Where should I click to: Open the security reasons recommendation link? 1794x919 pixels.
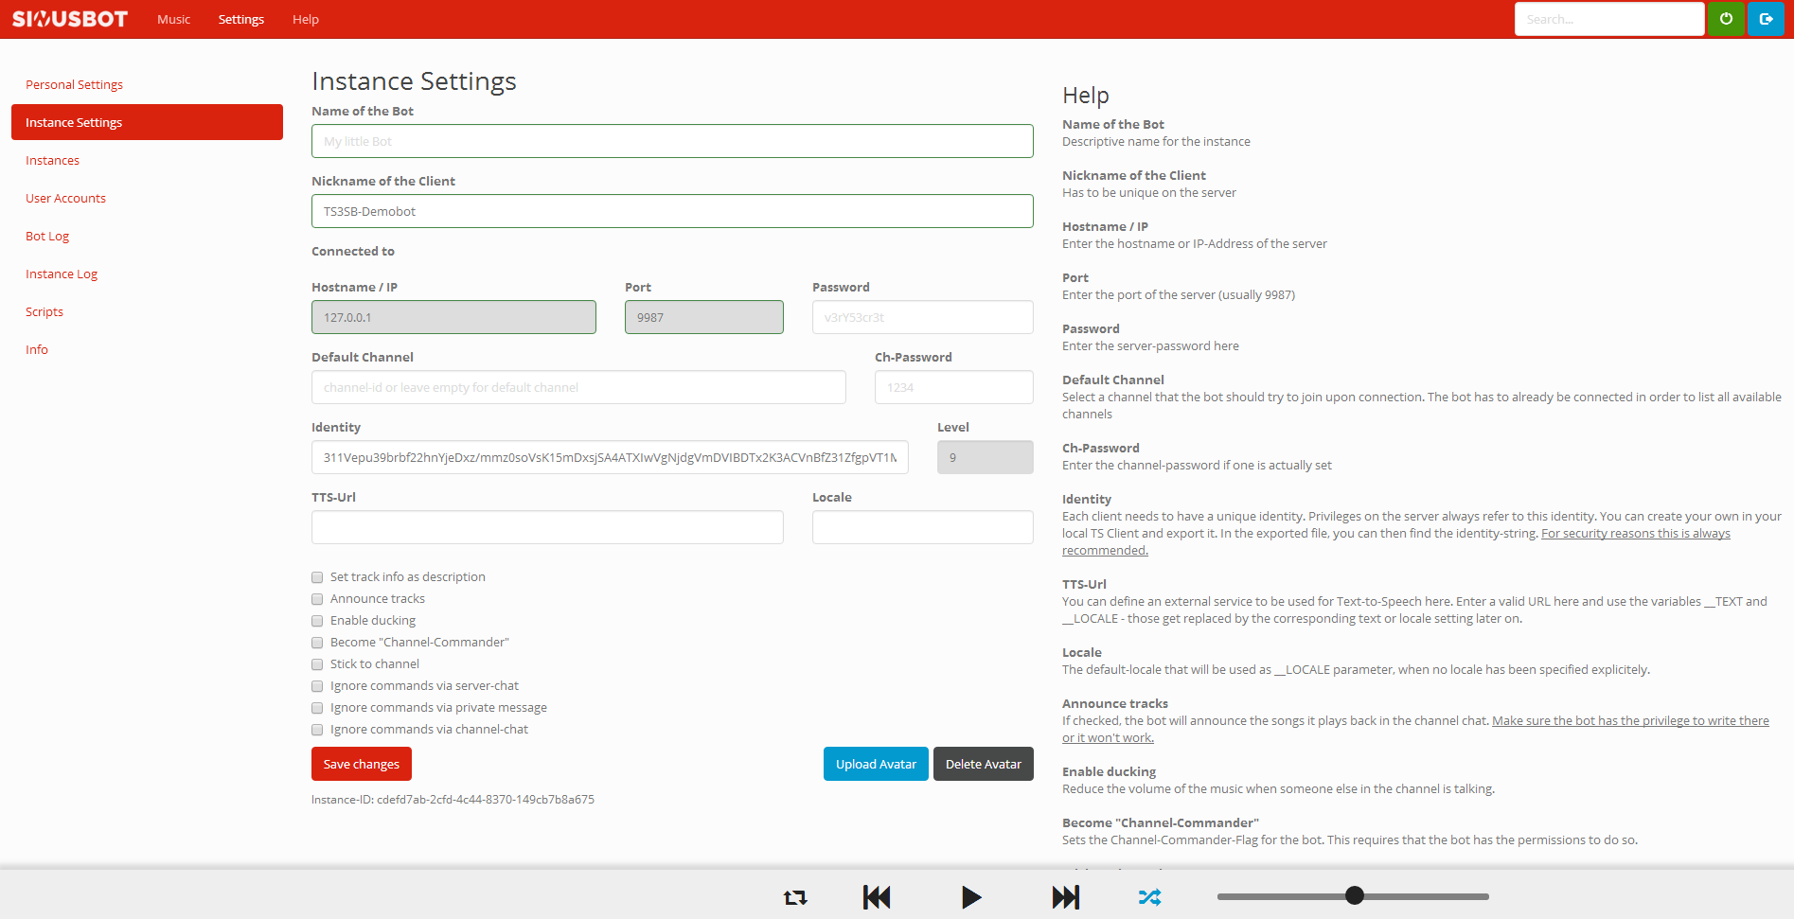(1636, 534)
